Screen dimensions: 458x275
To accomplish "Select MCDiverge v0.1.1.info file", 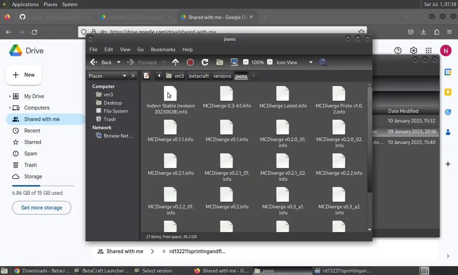I will click(170, 131).
